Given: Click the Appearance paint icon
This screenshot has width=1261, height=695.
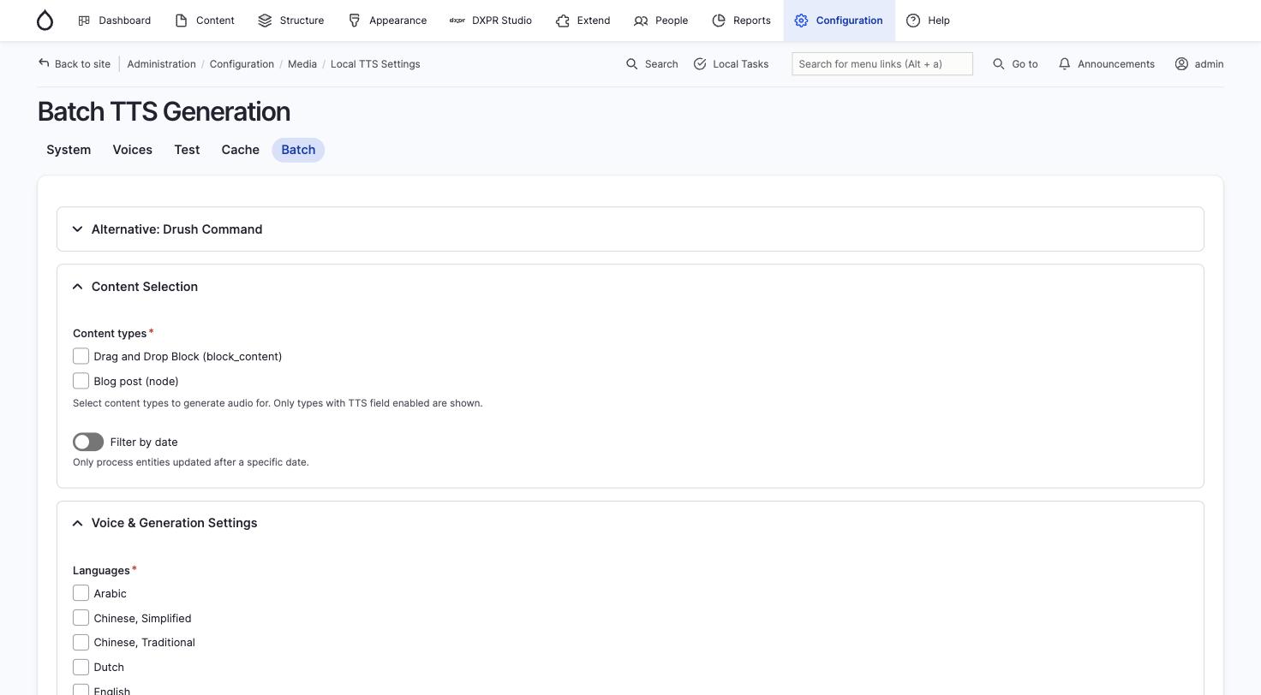Looking at the screenshot, I should (354, 21).
